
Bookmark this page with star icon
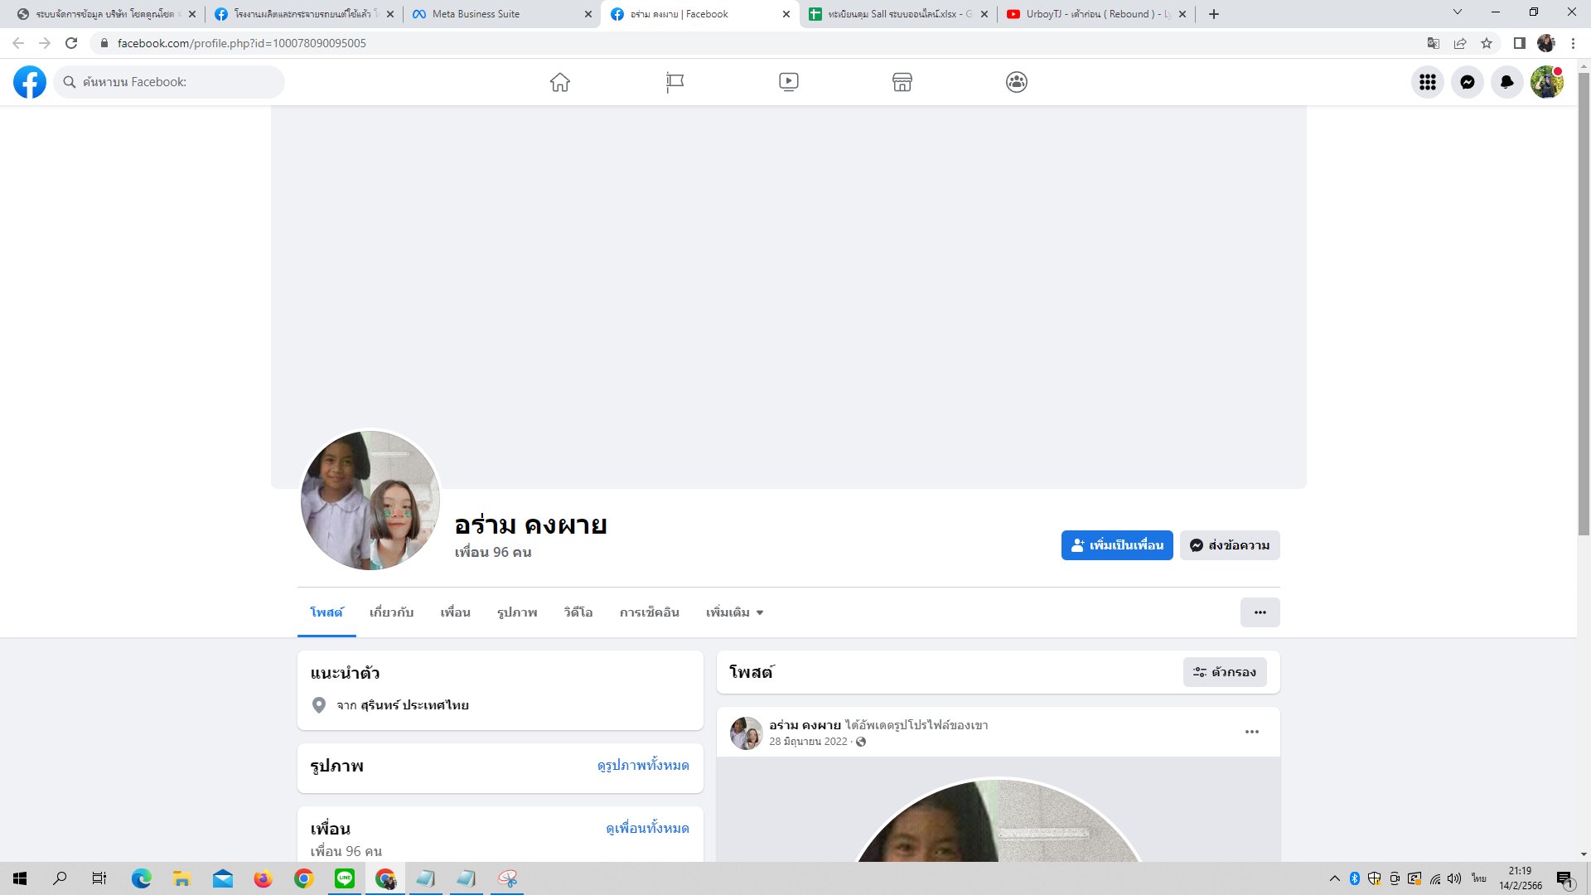(1487, 43)
